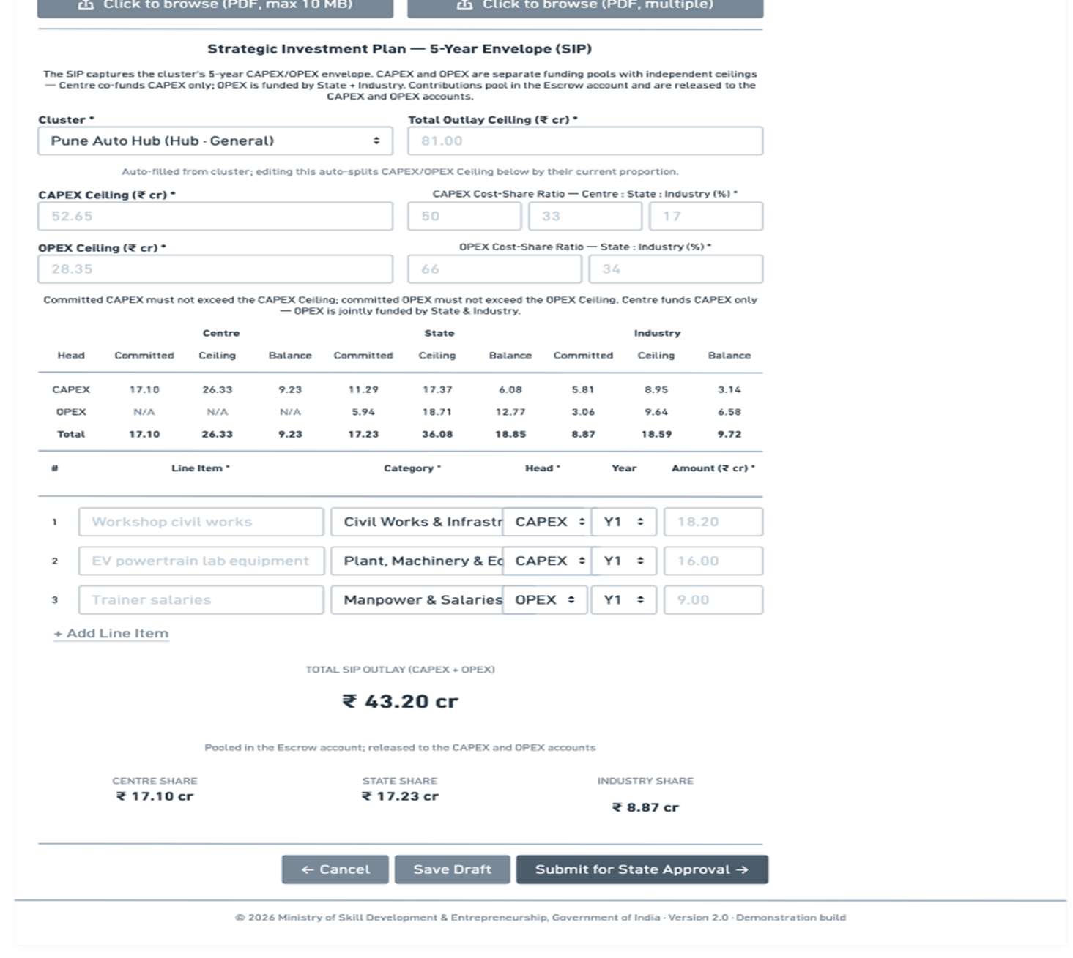Open Year dropdown in line item row 1
This screenshot has width=1073, height=958.
tap(624, 522)
